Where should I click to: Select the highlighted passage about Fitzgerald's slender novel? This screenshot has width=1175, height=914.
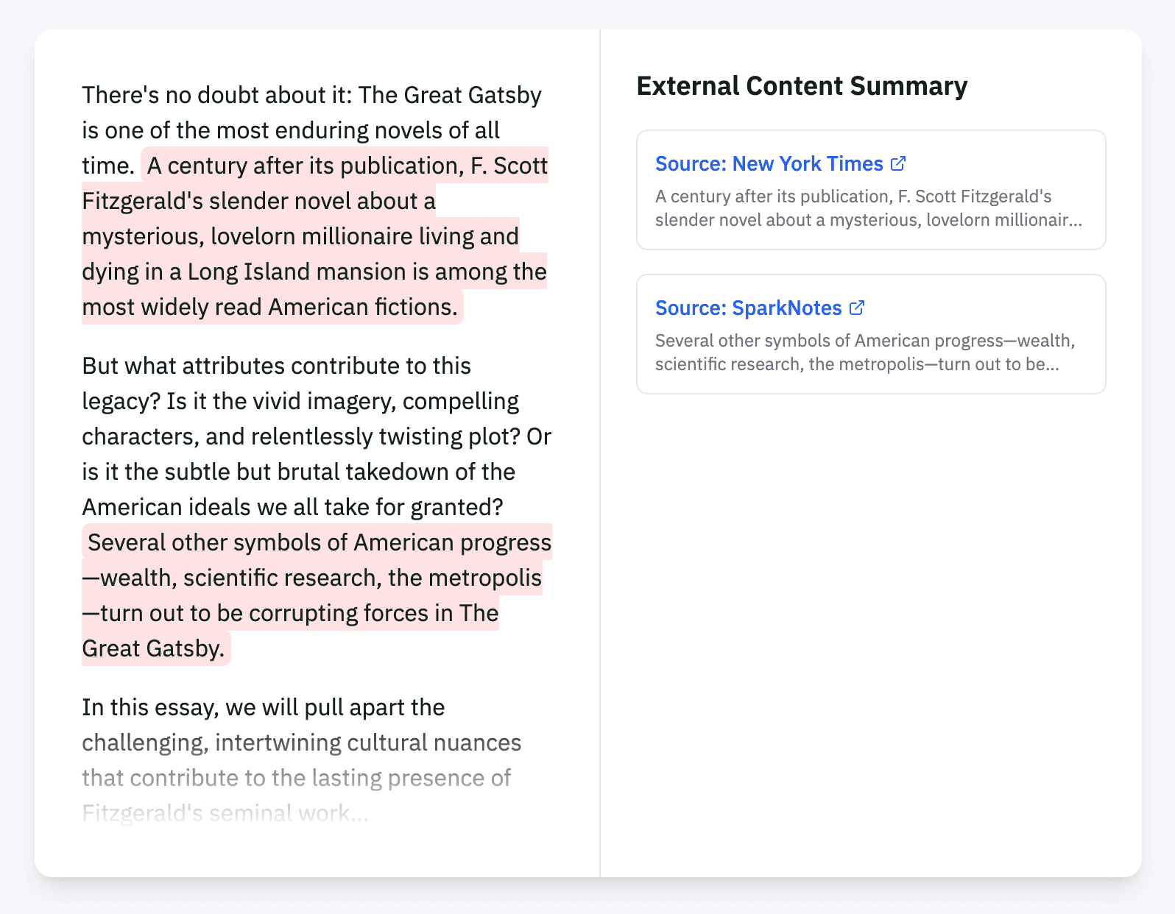pyautogui.click(x=309, y=235)
